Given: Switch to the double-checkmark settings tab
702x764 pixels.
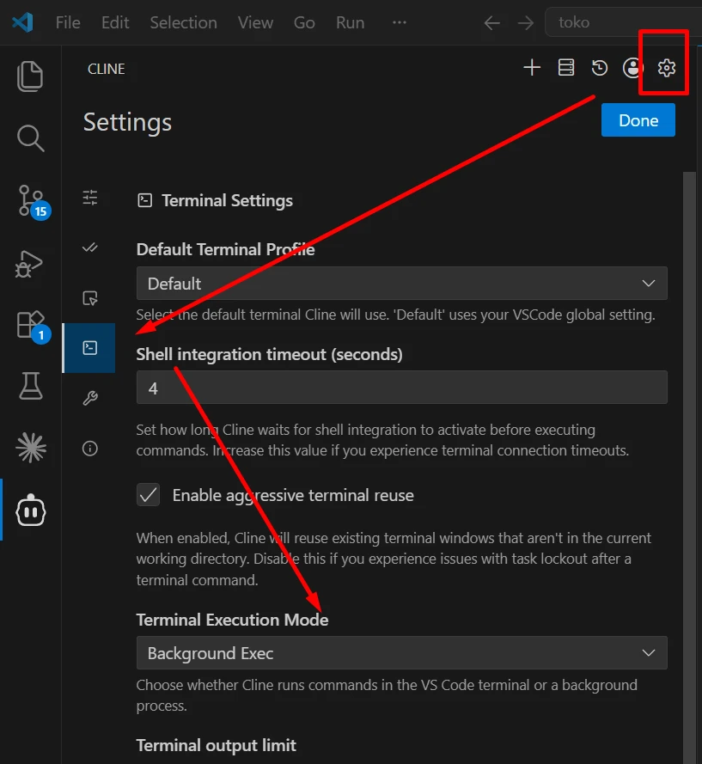Looking at the screenshot, I should [x=90, y=248].
